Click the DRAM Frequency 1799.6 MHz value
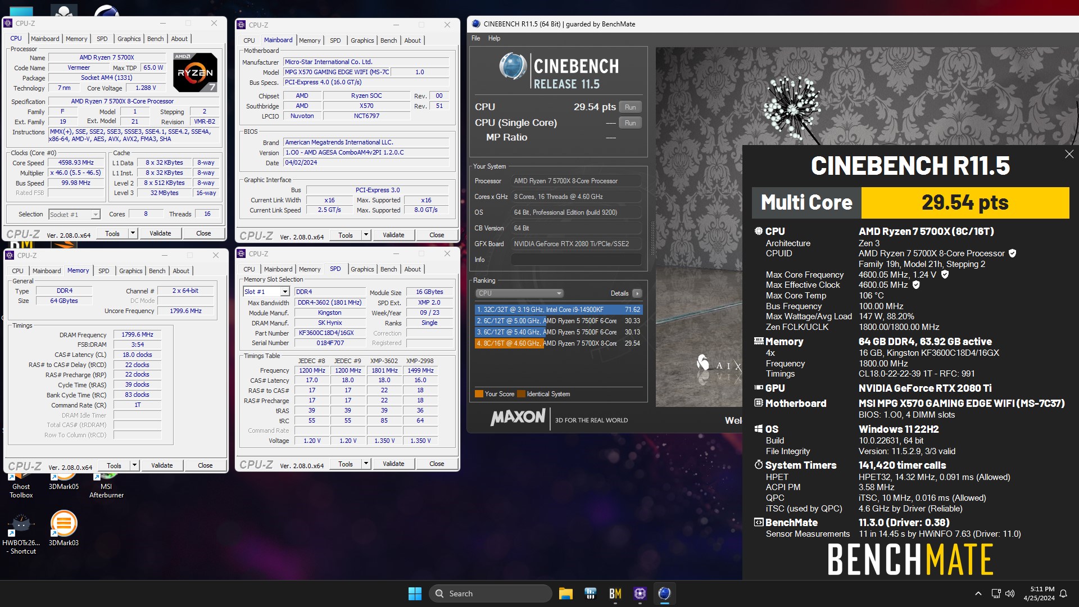Image resolution: width=1079 pixels, height=607 pixels. pyautogui.click(x=138, y=334)
